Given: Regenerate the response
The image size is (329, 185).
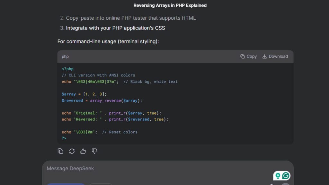Looking at the screenshot, I should click(72, 151).
